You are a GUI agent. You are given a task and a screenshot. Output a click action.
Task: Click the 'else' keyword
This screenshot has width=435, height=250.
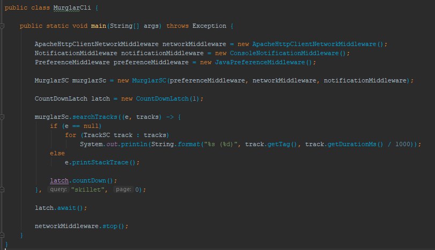(57, 154)
